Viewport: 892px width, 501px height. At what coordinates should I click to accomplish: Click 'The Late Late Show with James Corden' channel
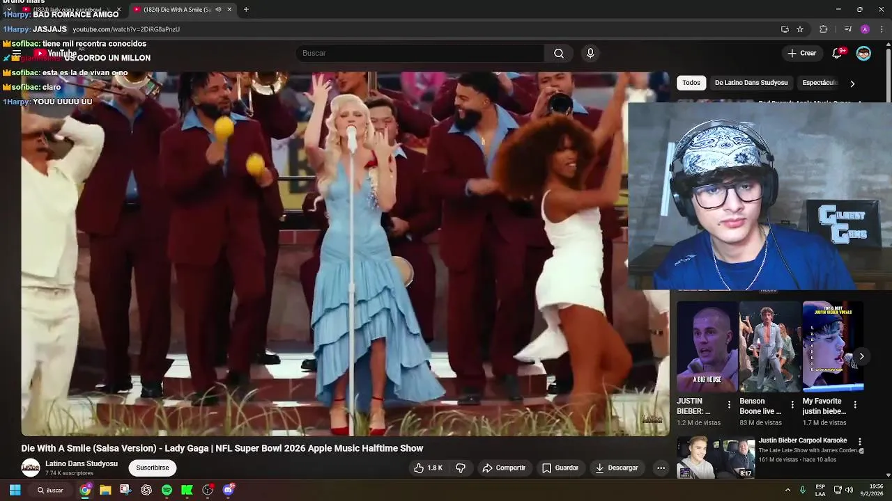pos(808,450)
